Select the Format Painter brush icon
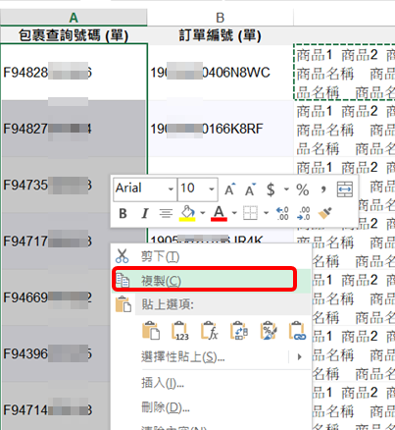 point(325,213)
